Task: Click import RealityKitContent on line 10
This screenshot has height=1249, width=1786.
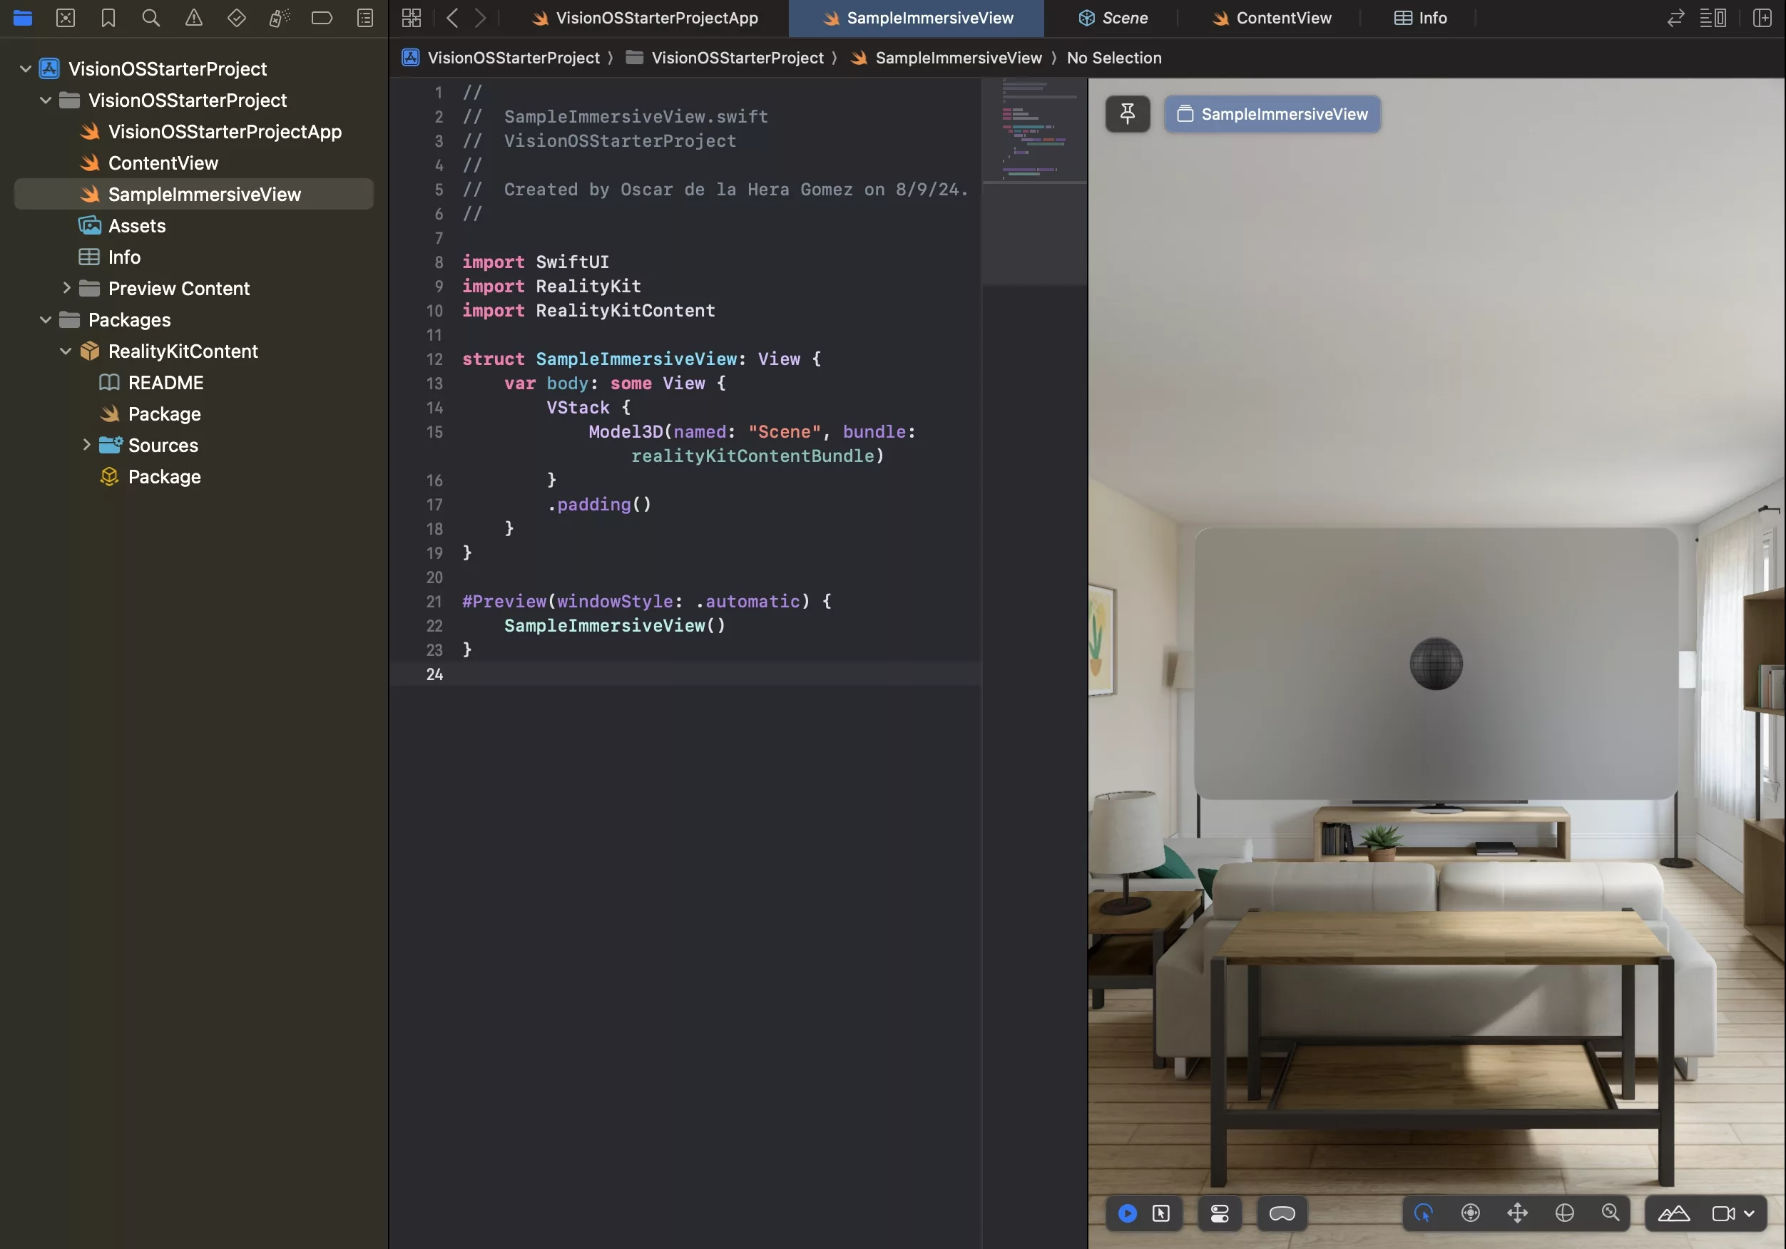Action: tap(588, 310)
